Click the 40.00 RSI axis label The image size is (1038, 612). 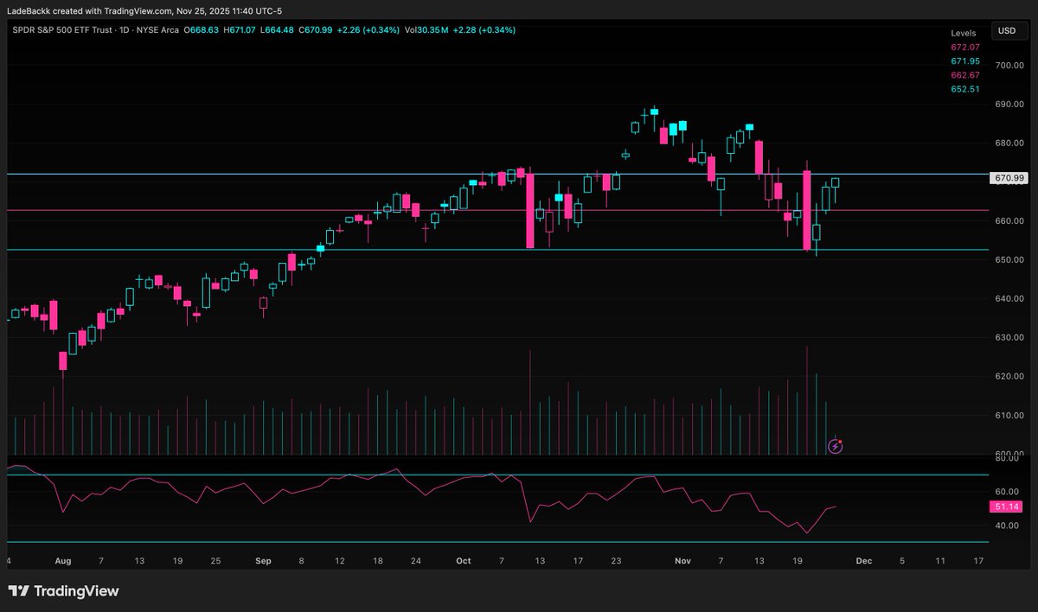[1007, 526]
